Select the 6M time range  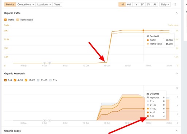coord(129,4)
